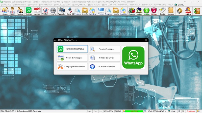Click status bar icon right of printer
This screenshot has height=113, width=202.
click(183, 111)
